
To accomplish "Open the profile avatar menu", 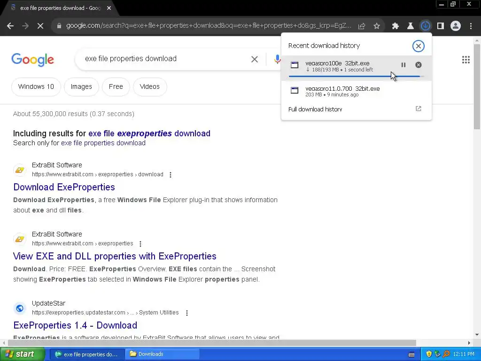I will point(456,26).
